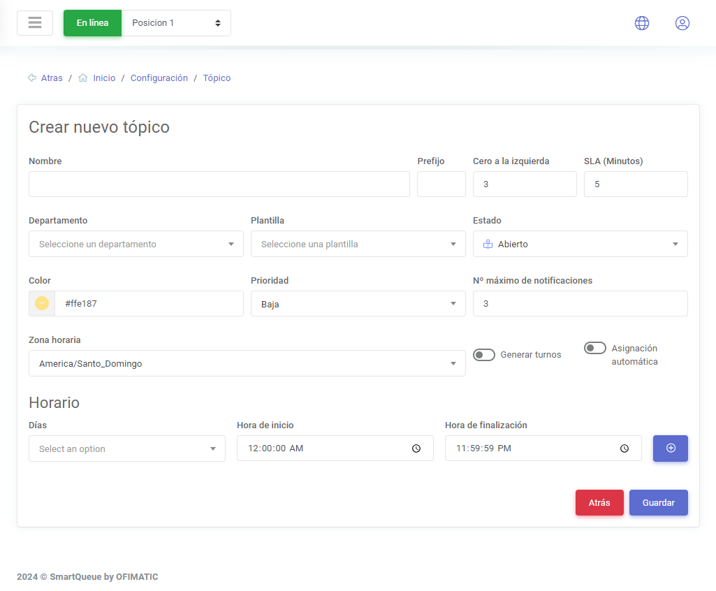Go to Configuración in breadcrumb

pos(159,78)
